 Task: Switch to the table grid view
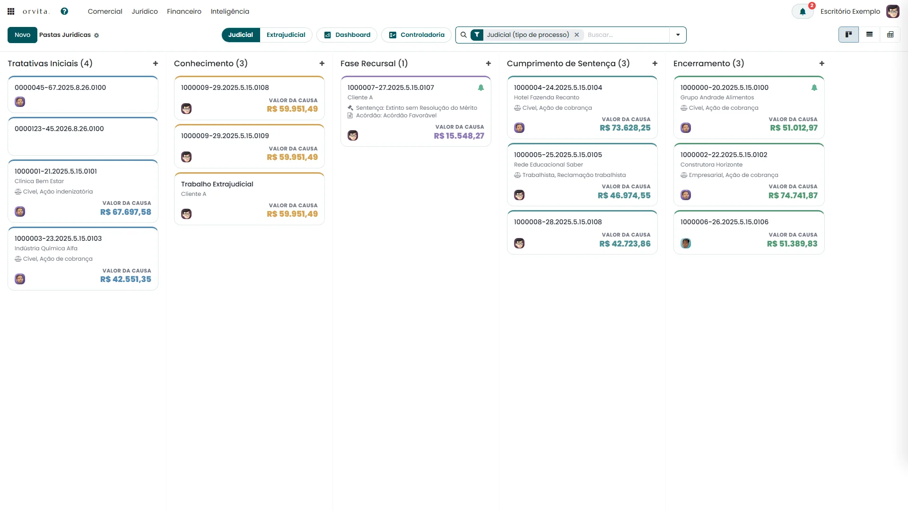(890, 35)
